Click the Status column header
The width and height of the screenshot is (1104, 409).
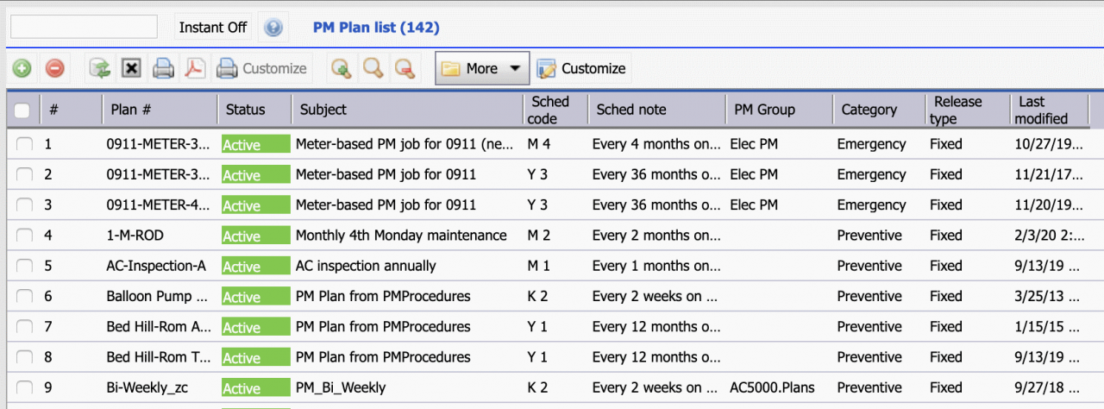pyautogui.click(x=246, y=110)
